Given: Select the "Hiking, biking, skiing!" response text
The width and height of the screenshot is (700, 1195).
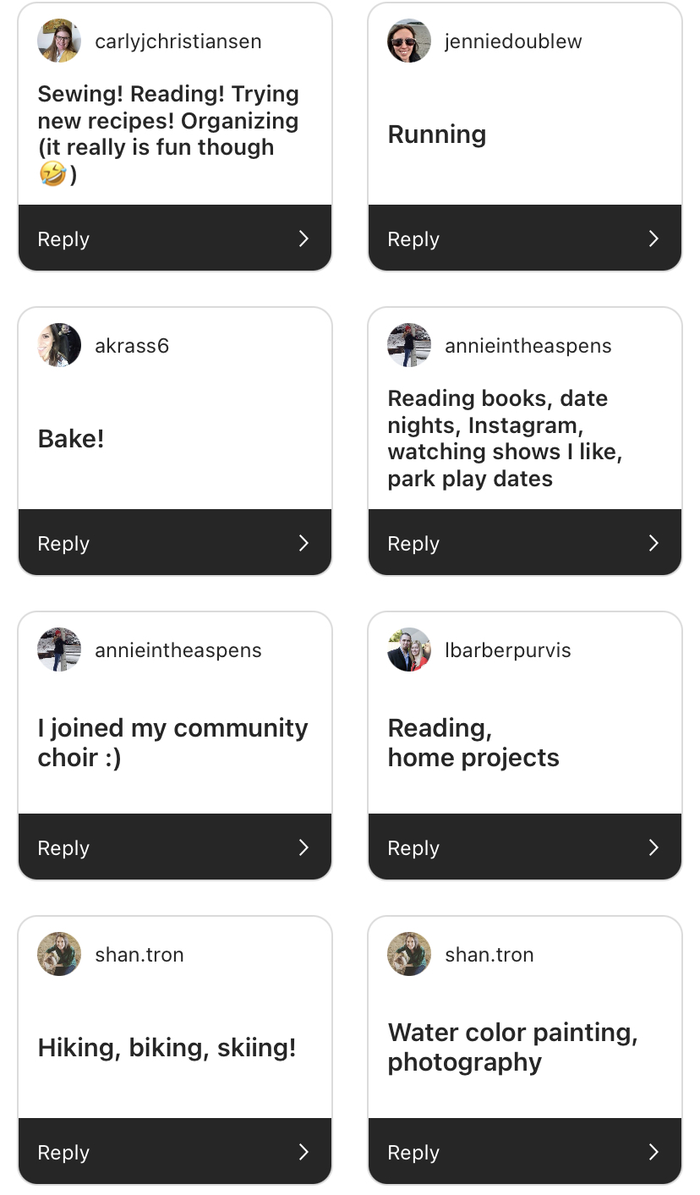Looking at the screenshot, I should coord(167,1048).
